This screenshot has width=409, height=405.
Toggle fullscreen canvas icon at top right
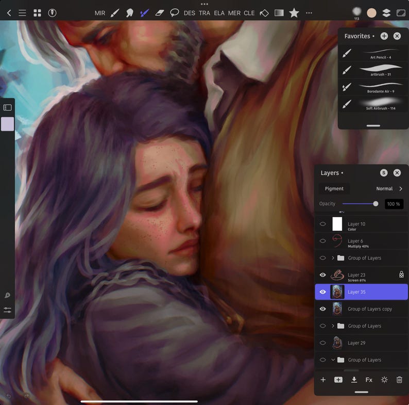tap(401, 13)
